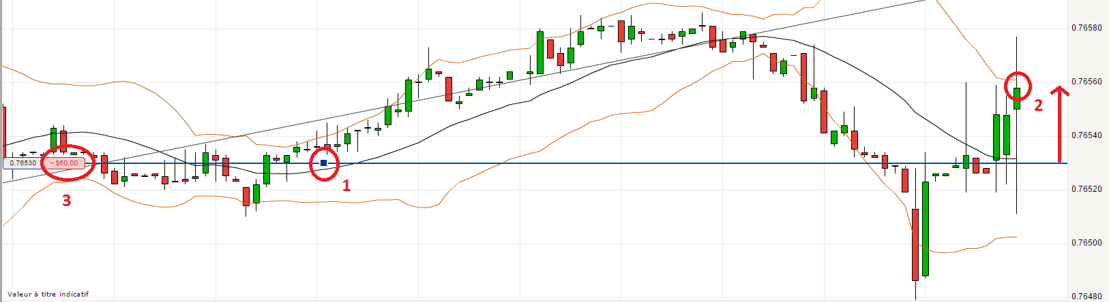
Task: Click the 0.76500 price axis label
Action: (x=1087, y=243)
